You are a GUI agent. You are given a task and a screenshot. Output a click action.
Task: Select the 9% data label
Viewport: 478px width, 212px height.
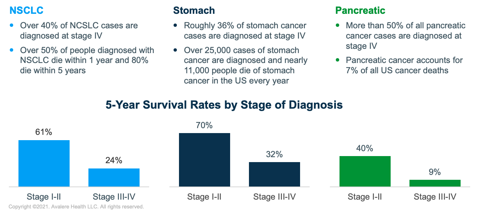coord(435,172)
